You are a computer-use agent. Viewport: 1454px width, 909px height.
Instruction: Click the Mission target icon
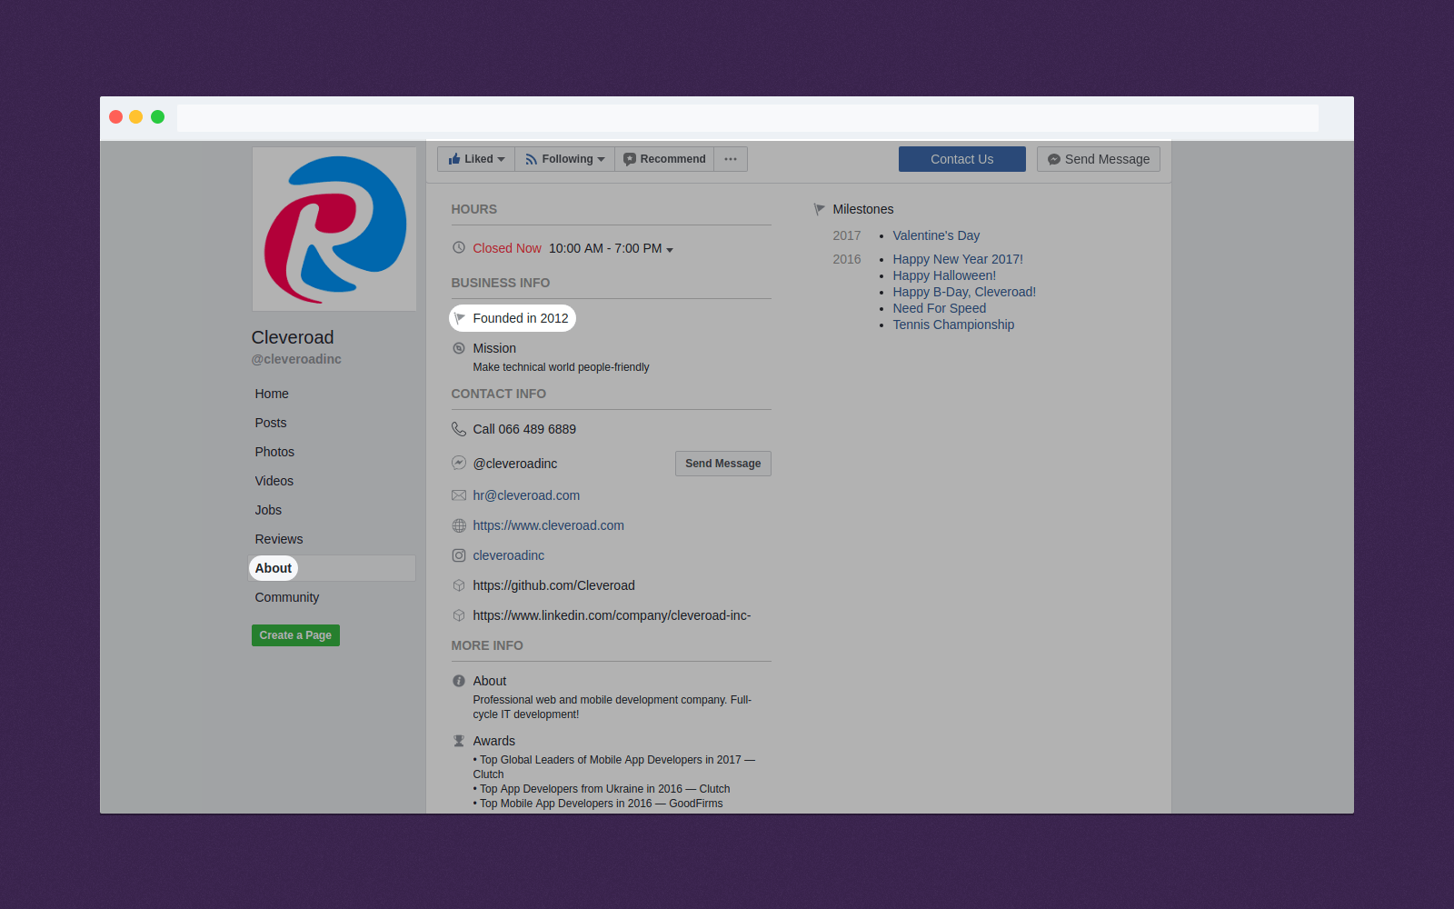(459, 348)
